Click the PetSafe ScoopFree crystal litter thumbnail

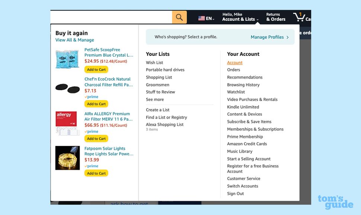(x=67, y=59)
